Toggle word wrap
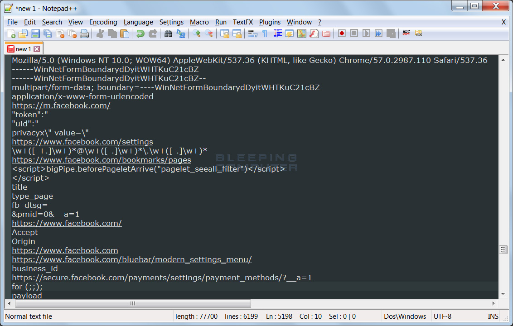The height and width of the screenshot is (326, 513). [x=252, y=34]
